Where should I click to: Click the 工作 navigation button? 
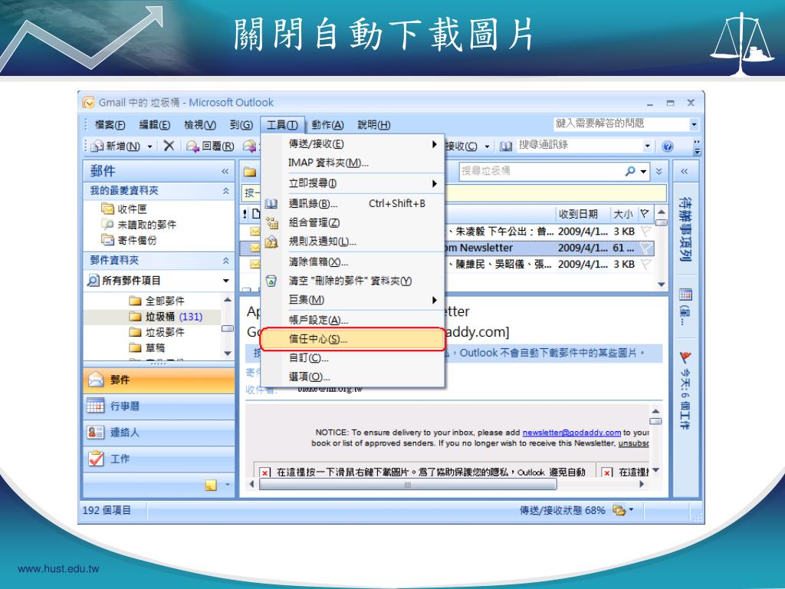point(159,459)
